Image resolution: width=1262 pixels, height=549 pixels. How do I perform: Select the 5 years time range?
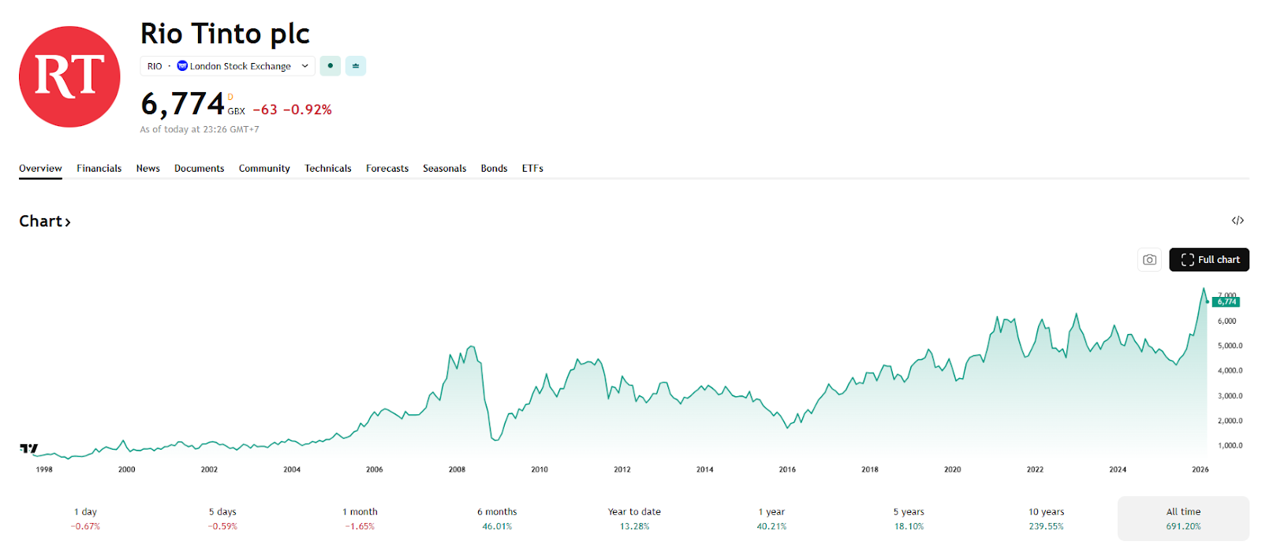pos(909,518)
